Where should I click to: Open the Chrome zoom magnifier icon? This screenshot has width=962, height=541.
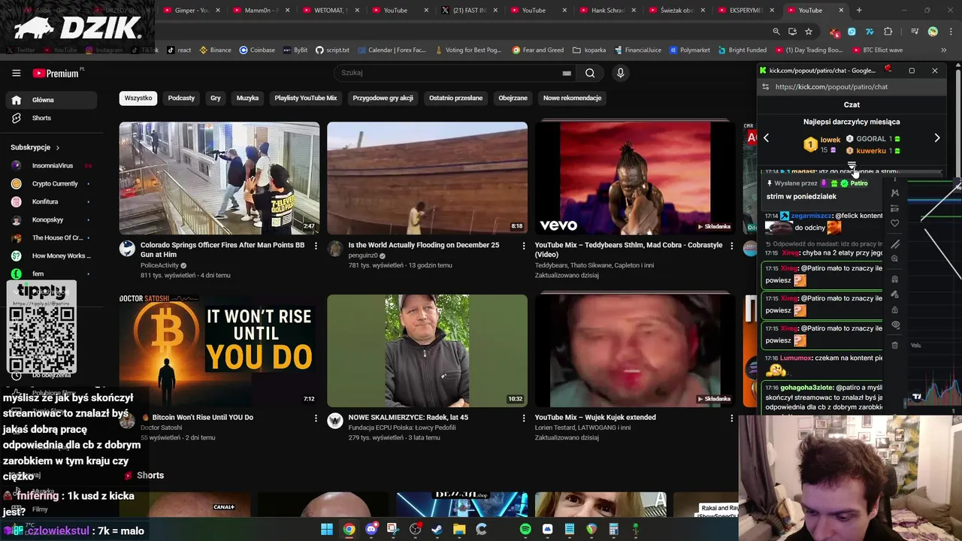coord(776,32)
